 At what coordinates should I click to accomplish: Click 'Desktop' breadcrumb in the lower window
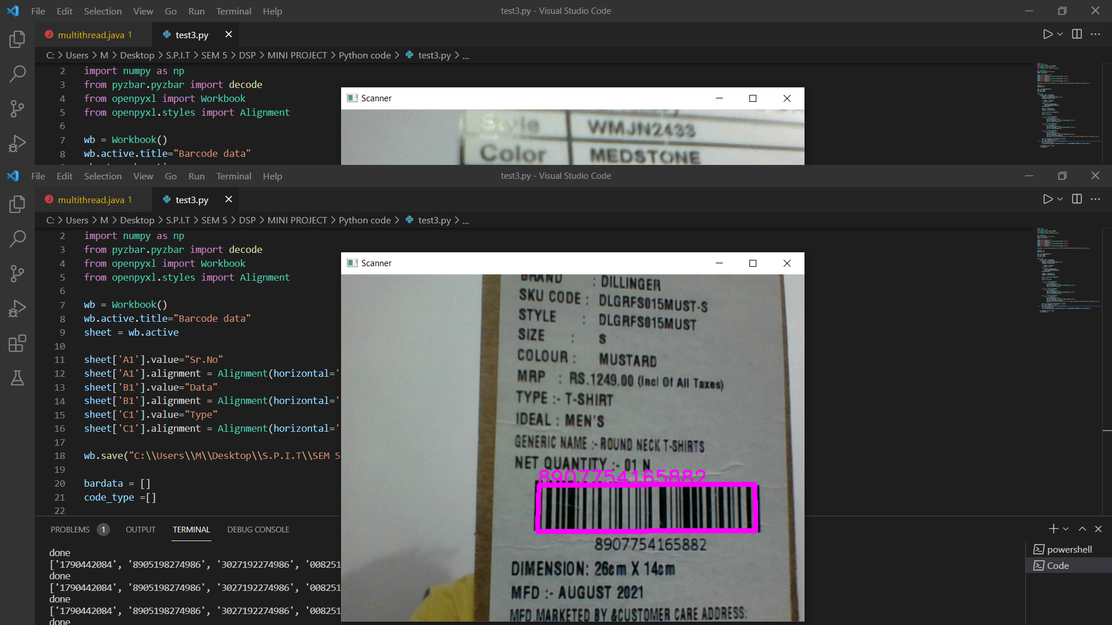point(137,220)
